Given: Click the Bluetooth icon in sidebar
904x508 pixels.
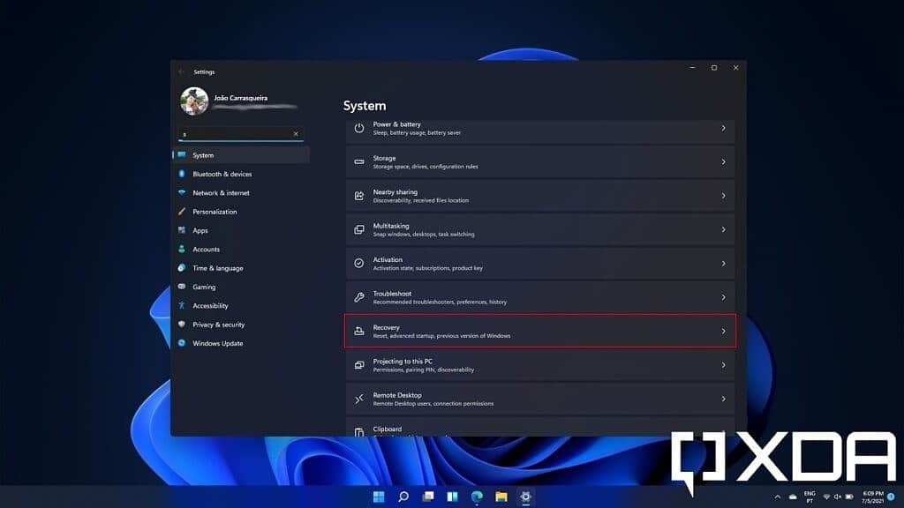Looking at the screenshot, I should pos(182,174).
